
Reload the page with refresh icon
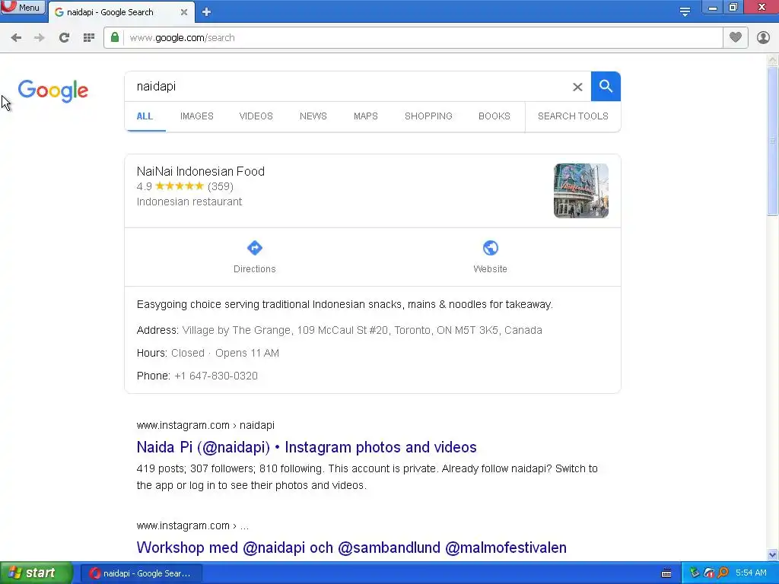coord(64,38)
